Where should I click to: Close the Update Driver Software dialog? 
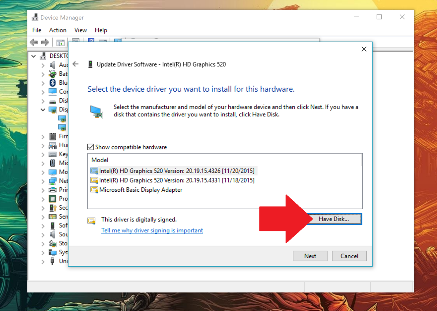click(364, 49)
